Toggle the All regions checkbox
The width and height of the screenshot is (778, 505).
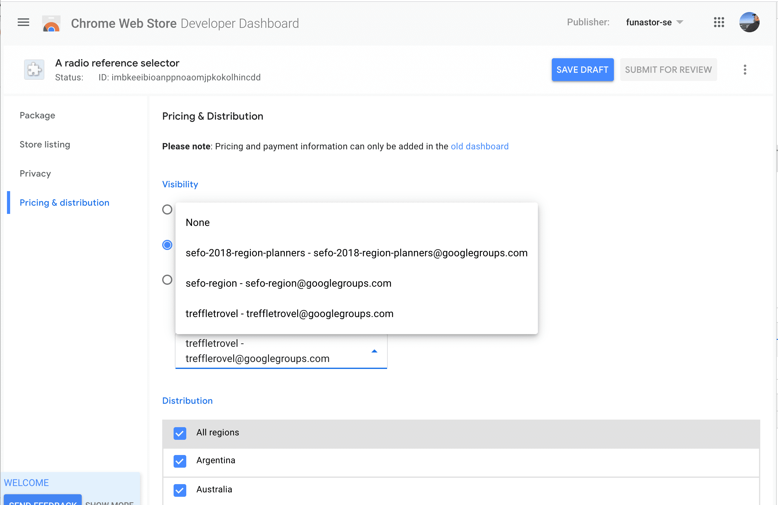180,433
